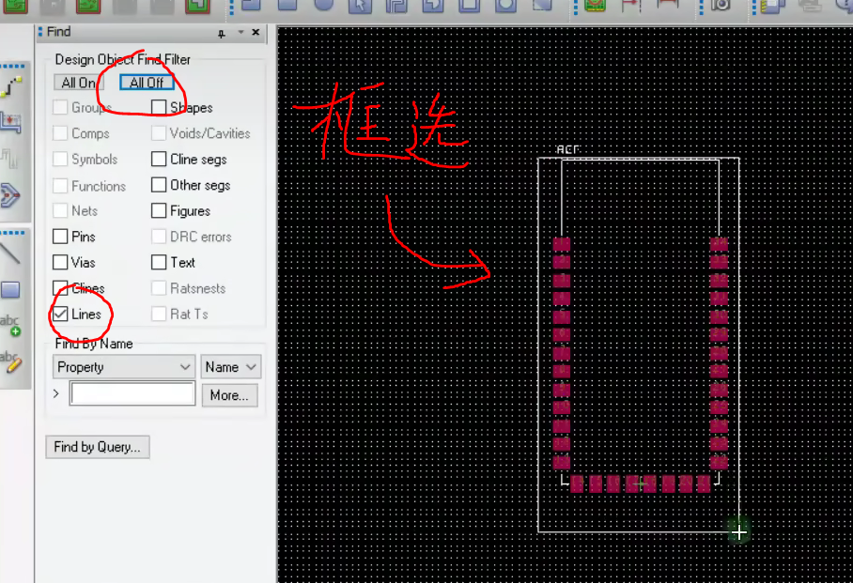Pin the Find panel
The height and width of the screenshot is (583, 853).
(222, 34)
